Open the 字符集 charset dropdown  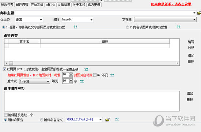point(165,19)
